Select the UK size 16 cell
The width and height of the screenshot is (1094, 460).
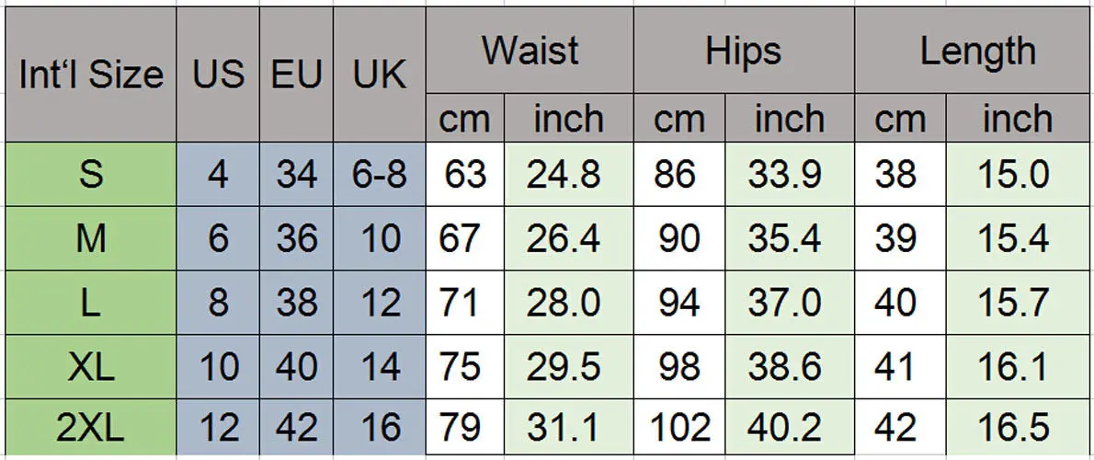379,428
